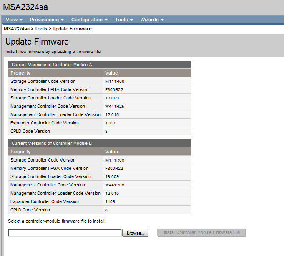
Task: Select Module B Storage Controller Loader Code row
Action: pyautogui.click(x=100, y=176)
